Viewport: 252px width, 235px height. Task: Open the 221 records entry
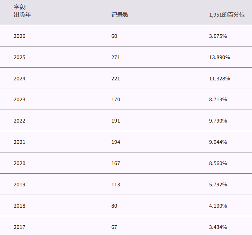pos(116,79)
